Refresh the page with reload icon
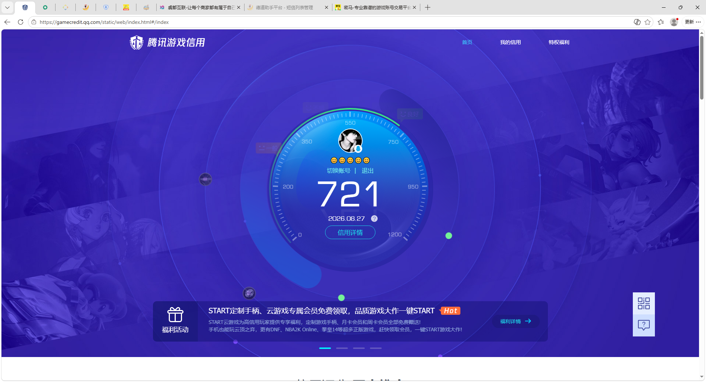The image size is (706, 382). pos(21,22)
